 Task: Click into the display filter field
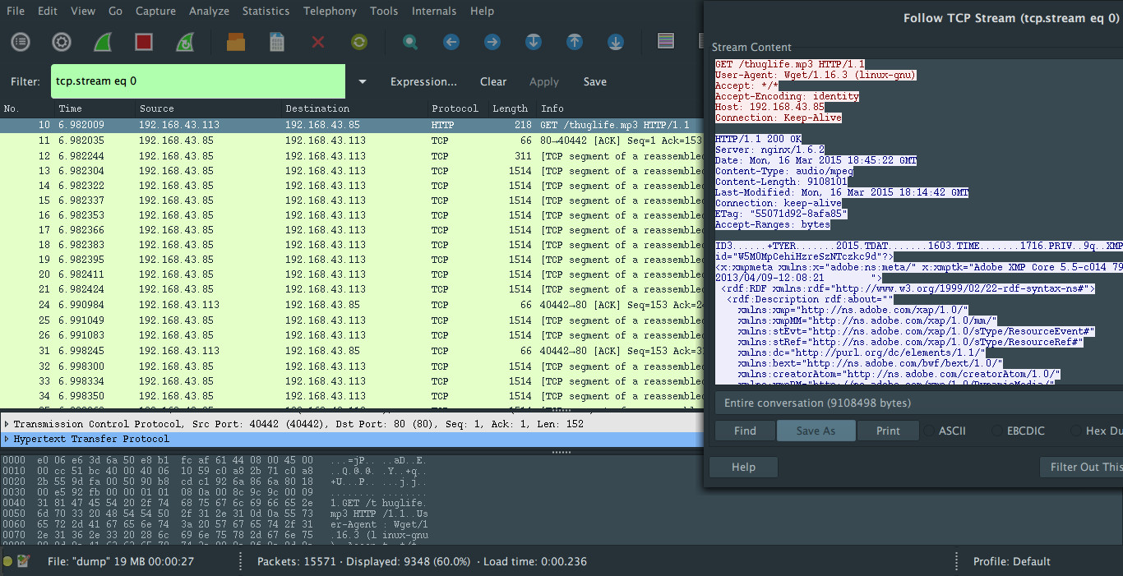tap(197, 81)
